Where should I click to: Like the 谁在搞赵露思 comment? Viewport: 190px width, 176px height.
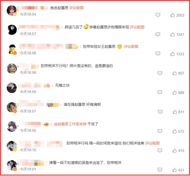175,112
